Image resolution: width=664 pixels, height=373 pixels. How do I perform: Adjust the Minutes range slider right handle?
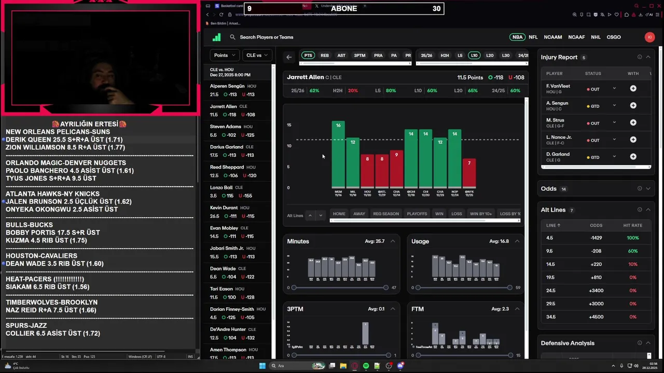point(386,288)
